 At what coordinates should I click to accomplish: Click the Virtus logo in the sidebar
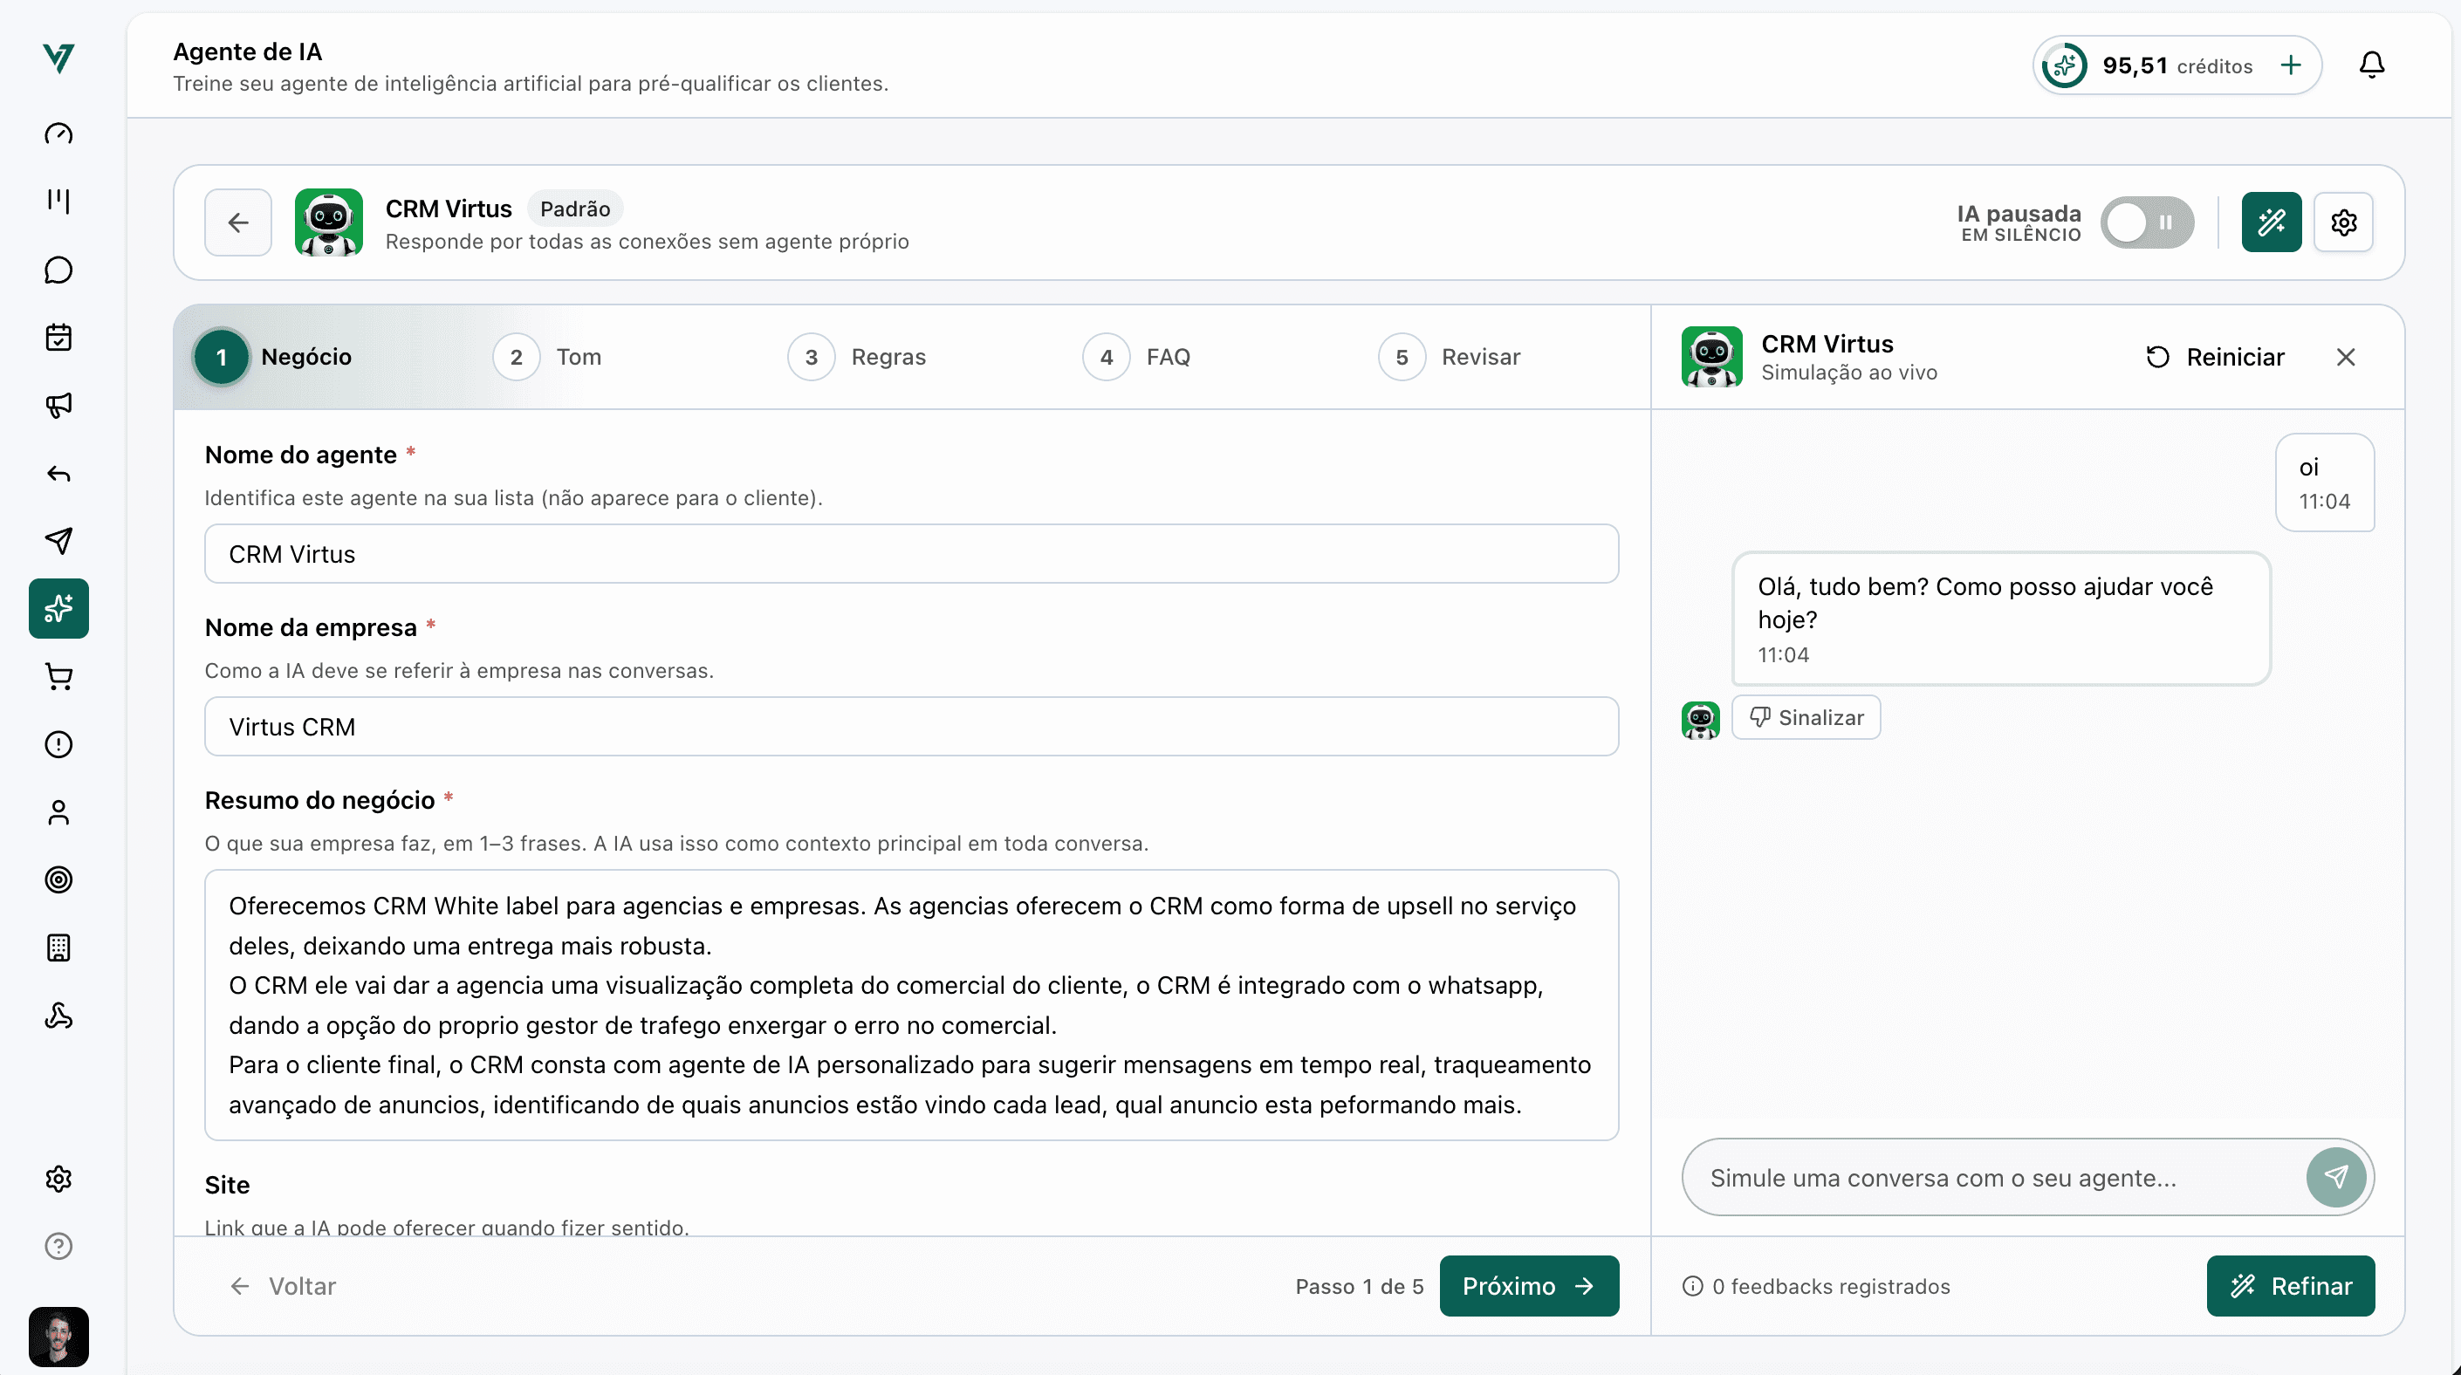click(58, 58)
